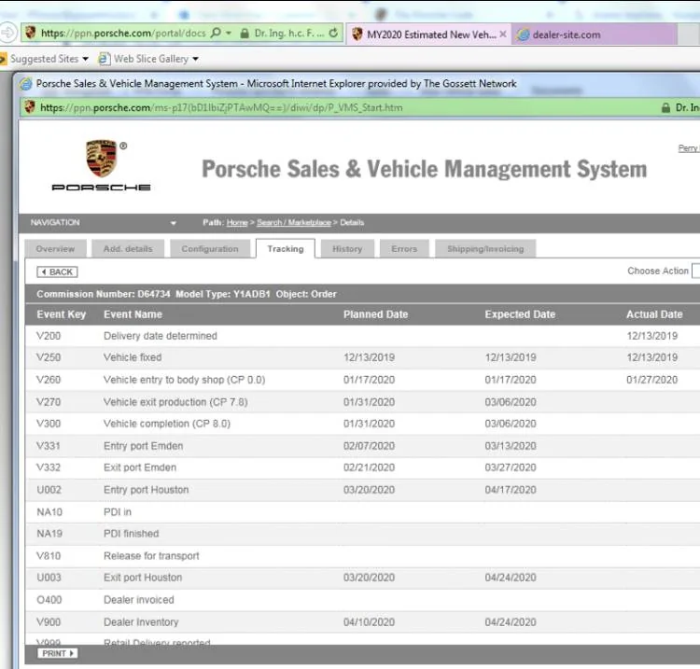700x669 pixels.
Task: Open the Overview tab
Action: pyautogui.click(x=55, y=249)
